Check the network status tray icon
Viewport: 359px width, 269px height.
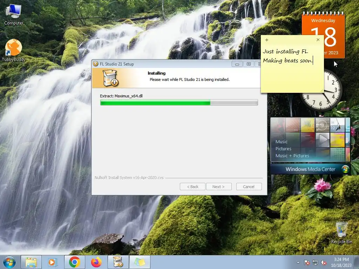(x=315, y=262)
